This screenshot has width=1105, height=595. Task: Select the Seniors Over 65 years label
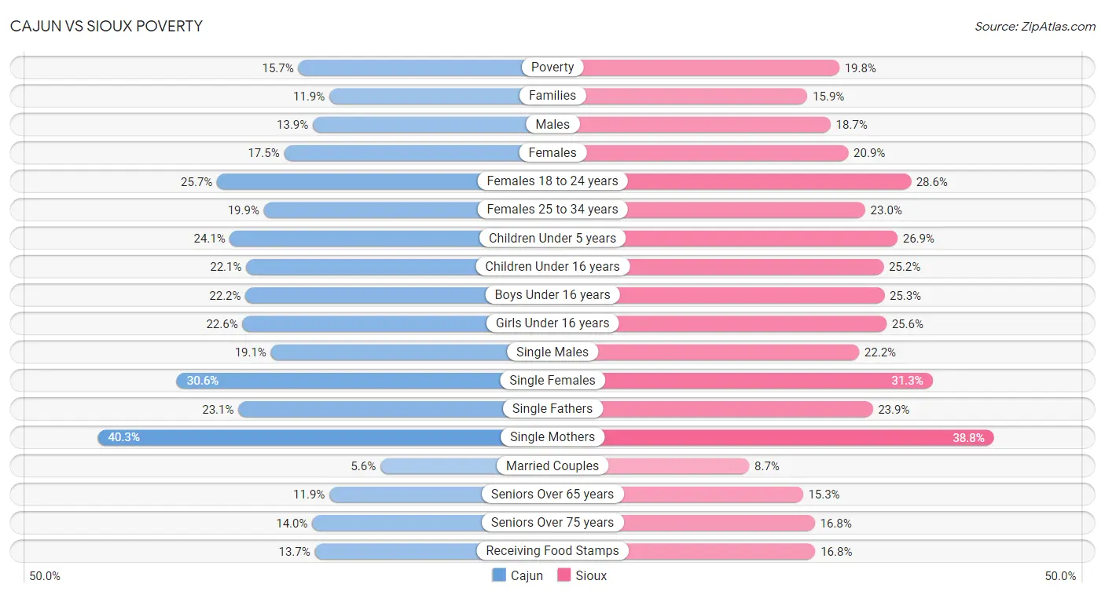[552, 495]
